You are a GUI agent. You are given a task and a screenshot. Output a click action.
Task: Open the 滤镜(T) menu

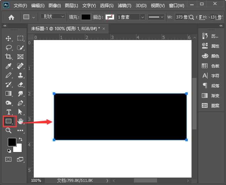[124, 6]
